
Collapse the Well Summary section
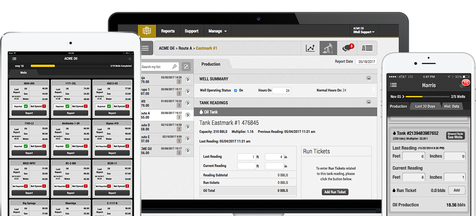pos(369,79)
